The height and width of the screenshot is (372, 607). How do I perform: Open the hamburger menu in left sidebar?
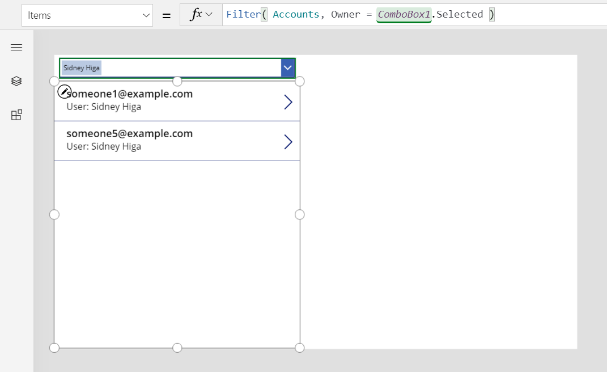tap(16, 47)
